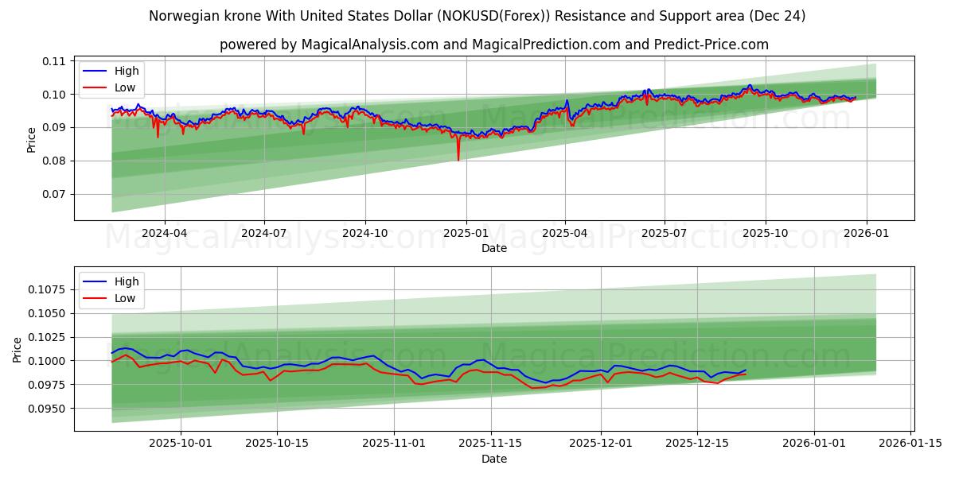Click the price spike low near 2025-01
Image resolution: width=955 pixels, height=477 pixels.
(460, 158)
